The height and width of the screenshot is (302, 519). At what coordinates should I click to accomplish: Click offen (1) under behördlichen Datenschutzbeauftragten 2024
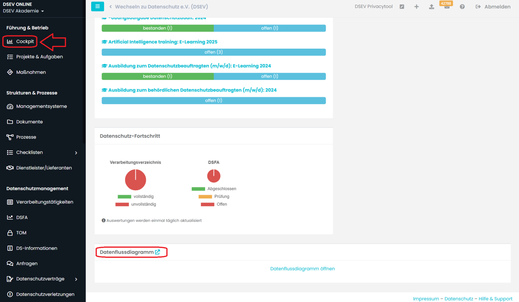[214, 101]
